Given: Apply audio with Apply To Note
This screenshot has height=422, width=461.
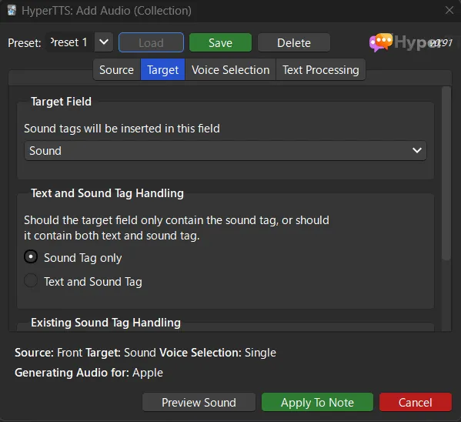Looking at the screenshot, I should tap(317, 402).
